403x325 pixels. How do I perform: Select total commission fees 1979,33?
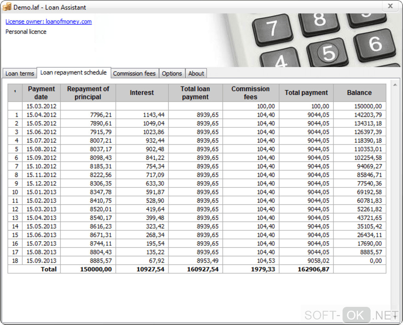click(x=250, y=269)
